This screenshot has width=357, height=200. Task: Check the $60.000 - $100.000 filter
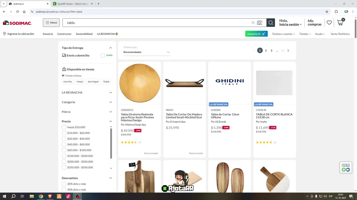(64, 150)
